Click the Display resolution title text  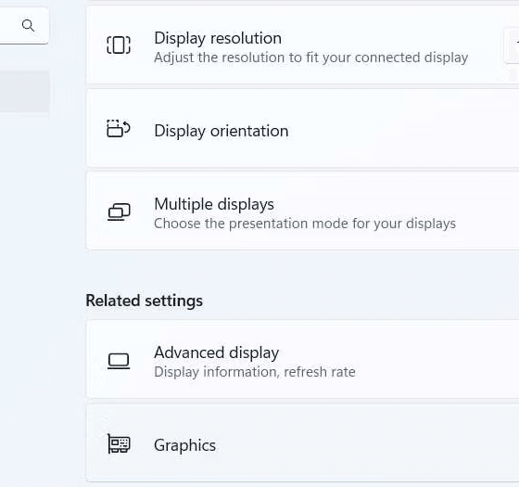(x=218, y=38)
